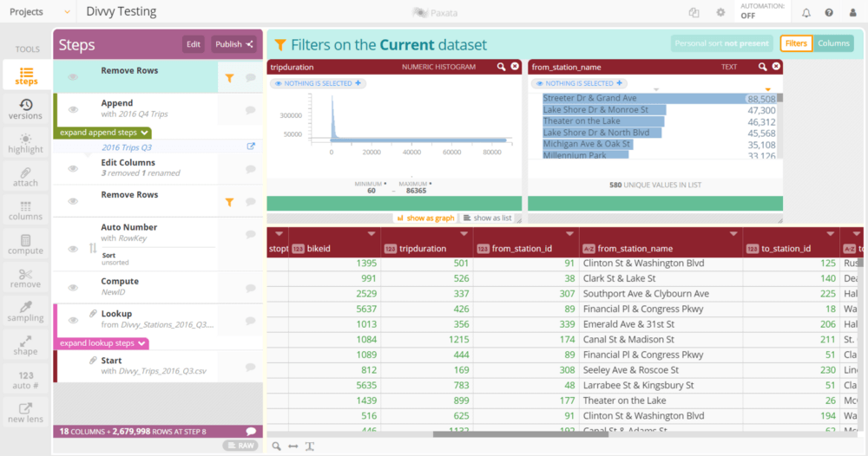Switch to the Columns tab
This screenshot has height=456, width=868.
(833, 43)
